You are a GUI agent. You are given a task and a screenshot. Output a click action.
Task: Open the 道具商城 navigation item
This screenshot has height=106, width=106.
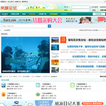tap(32, 14)
